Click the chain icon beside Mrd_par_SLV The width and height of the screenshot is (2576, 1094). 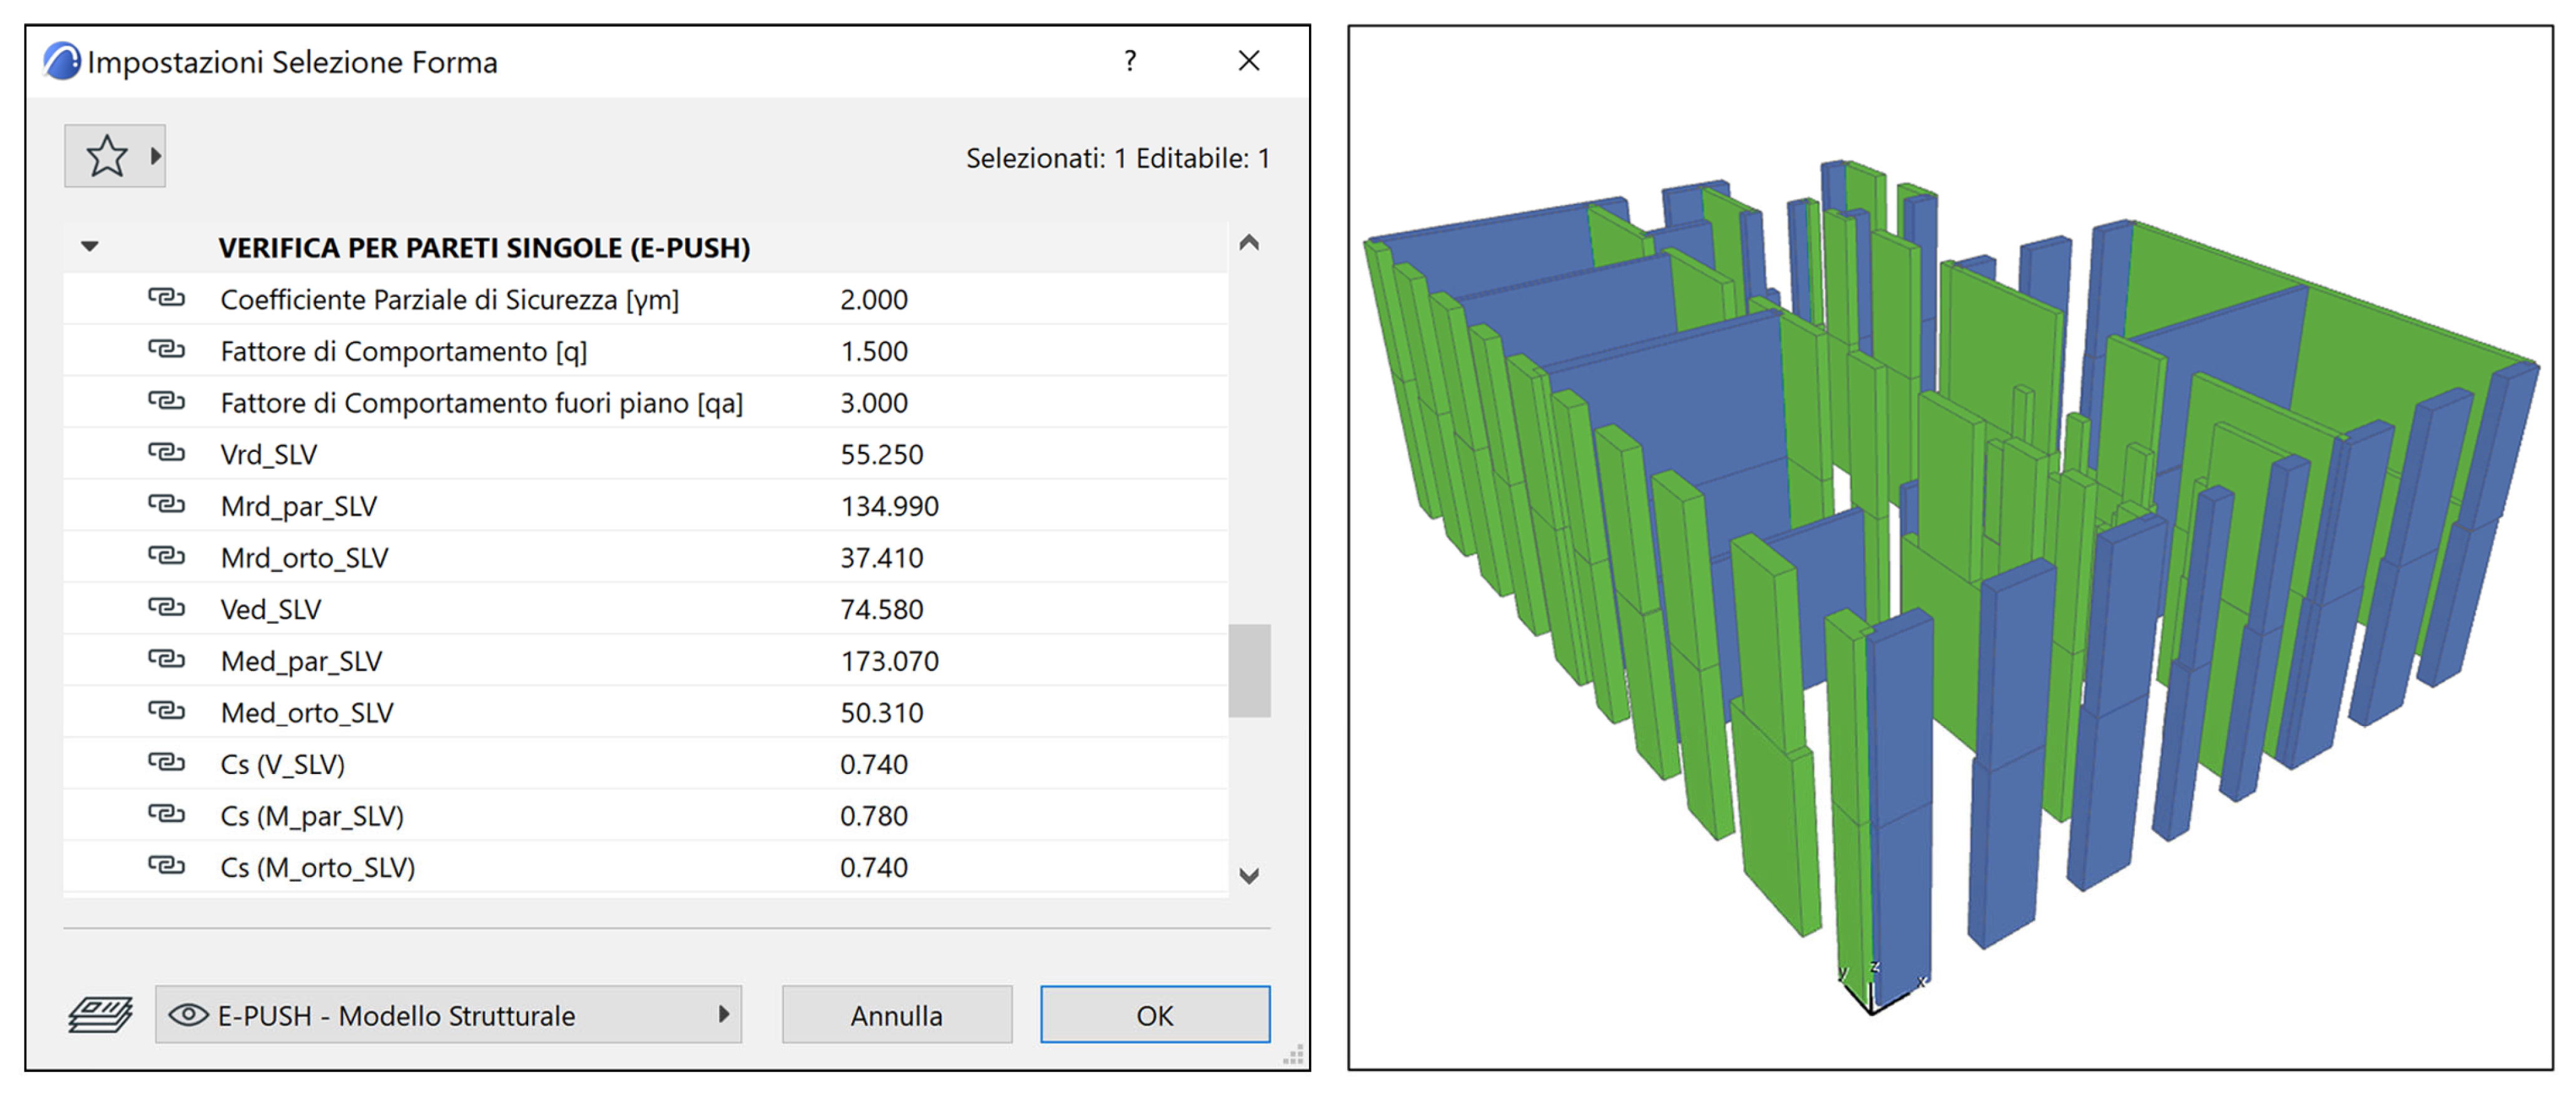coord(166,506)
